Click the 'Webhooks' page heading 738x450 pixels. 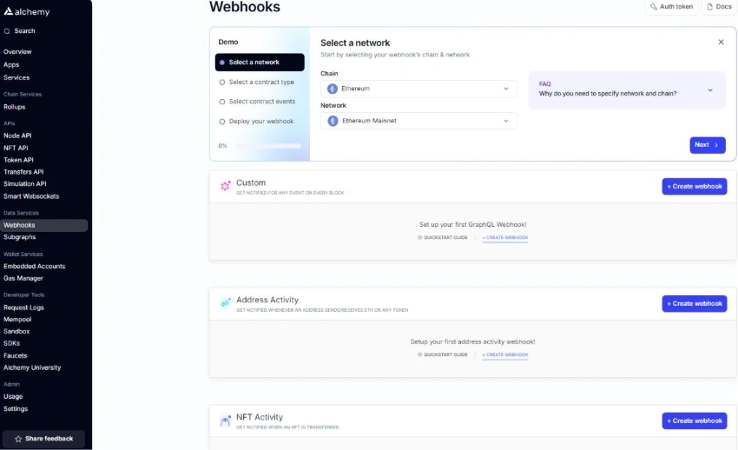click(x=245, y=7)
